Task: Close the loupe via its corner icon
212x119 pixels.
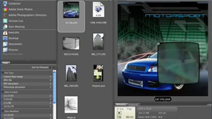Action: [158, 44]
